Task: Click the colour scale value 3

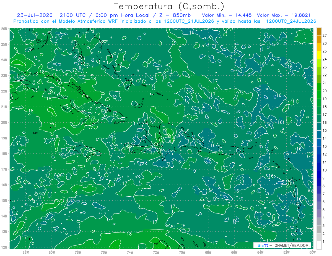Action: click(x=324, y=226)
